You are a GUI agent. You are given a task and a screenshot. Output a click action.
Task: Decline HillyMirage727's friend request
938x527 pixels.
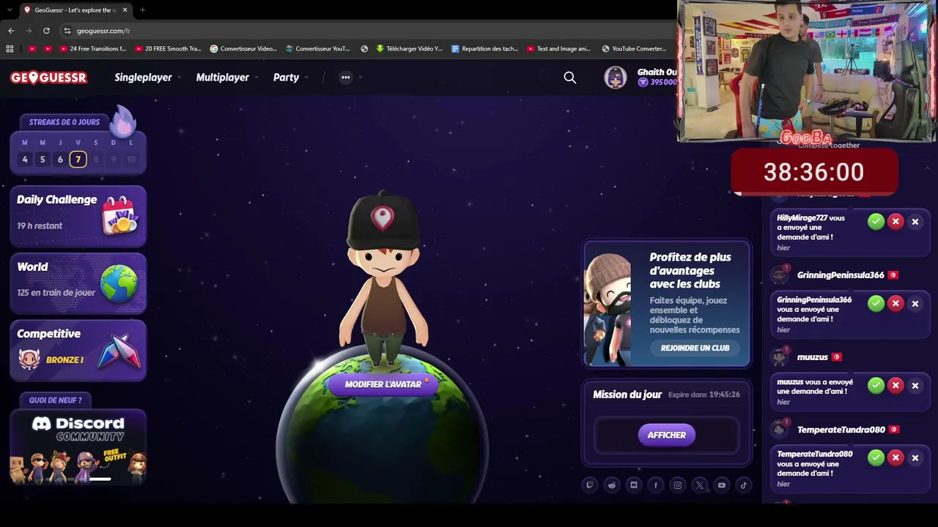895,222
